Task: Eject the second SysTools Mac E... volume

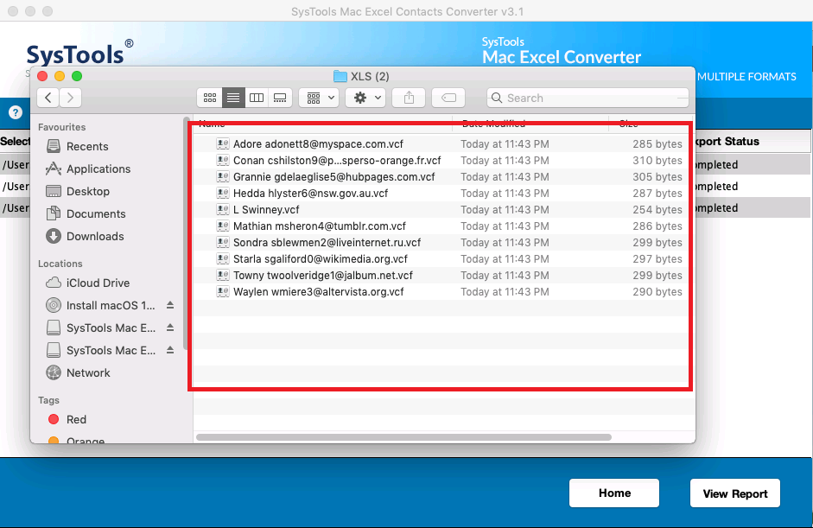Action: (170, 350)
